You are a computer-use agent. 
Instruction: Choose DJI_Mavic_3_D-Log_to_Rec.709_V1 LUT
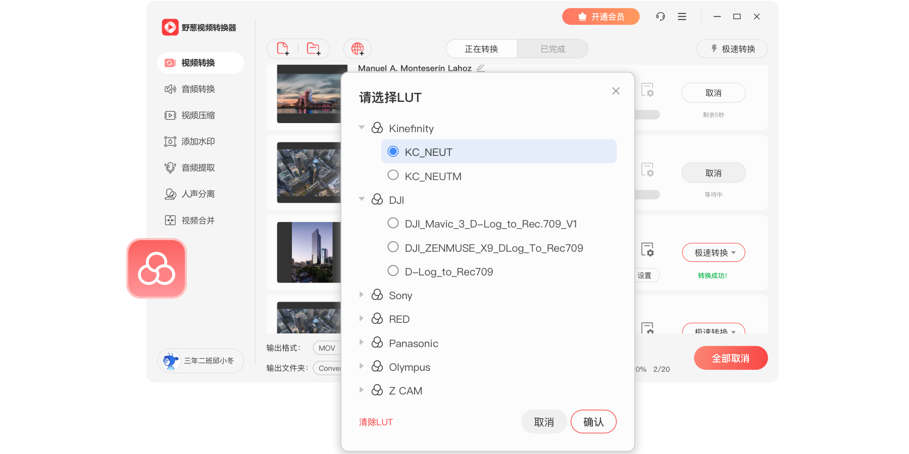click(x=393, y=223)
